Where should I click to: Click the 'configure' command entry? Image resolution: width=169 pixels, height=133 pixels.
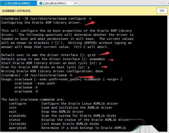[18, 104]
